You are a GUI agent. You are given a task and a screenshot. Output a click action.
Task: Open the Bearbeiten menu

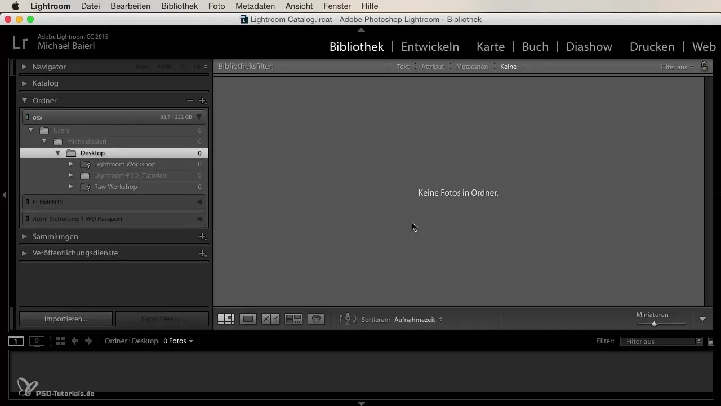[x=130, y=6]
